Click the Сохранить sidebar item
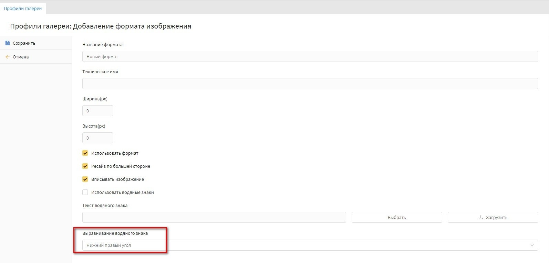This screenshot has width=549, height=263. point(24,43)
